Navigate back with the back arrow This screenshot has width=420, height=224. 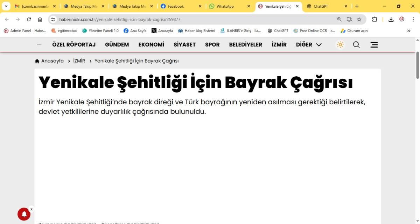(x=7, y=20)
